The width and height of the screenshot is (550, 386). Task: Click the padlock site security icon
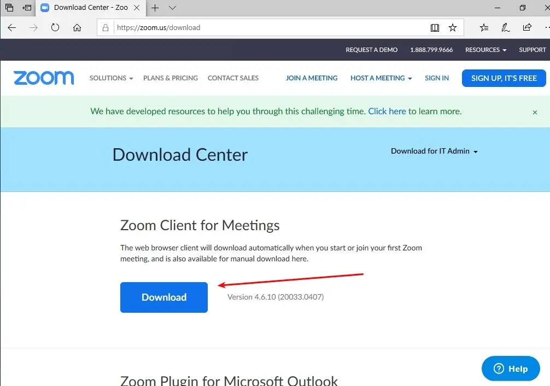(105, 28)
